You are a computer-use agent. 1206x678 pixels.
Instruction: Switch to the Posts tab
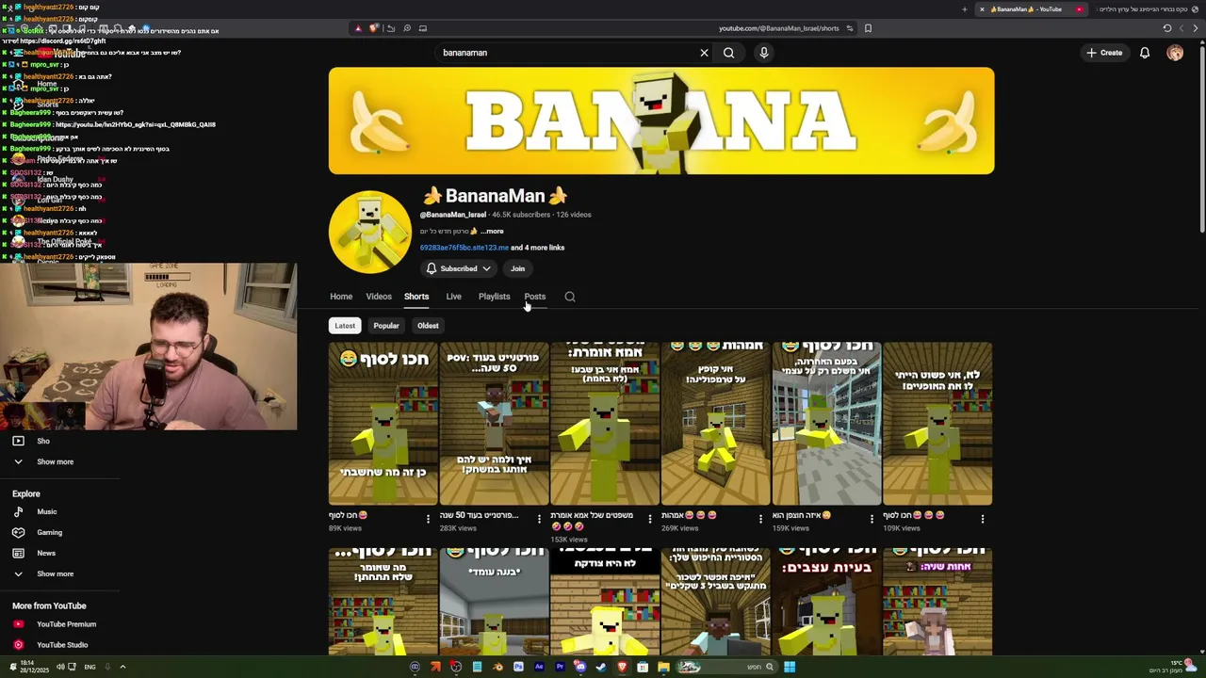pos(535,297)
